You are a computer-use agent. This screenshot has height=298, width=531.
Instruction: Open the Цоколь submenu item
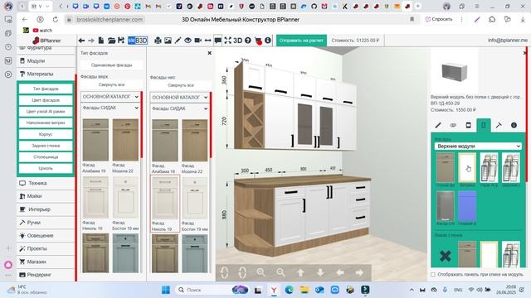[x=46, y=168]
